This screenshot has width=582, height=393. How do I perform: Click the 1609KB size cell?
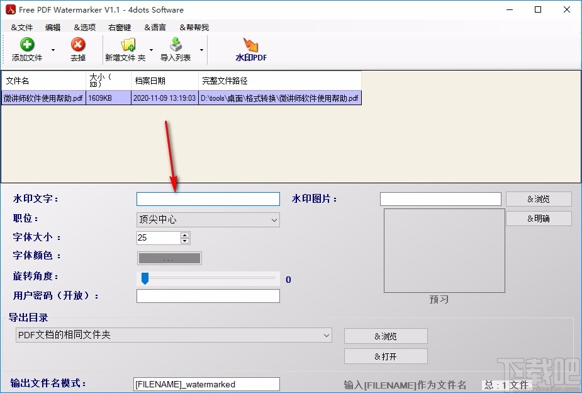(x=108, y=98)
